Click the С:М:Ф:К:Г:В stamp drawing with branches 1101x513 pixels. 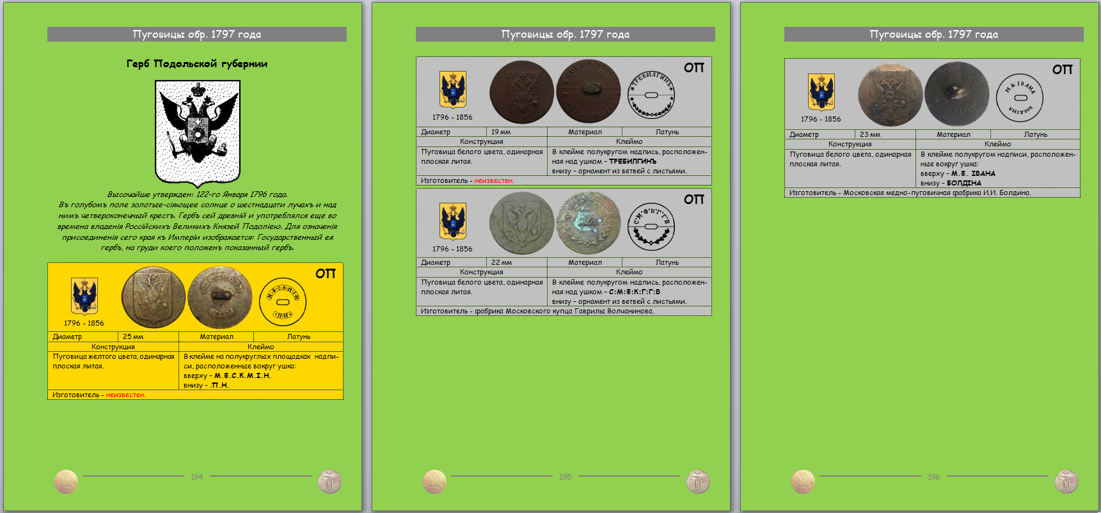coord(651,226)
